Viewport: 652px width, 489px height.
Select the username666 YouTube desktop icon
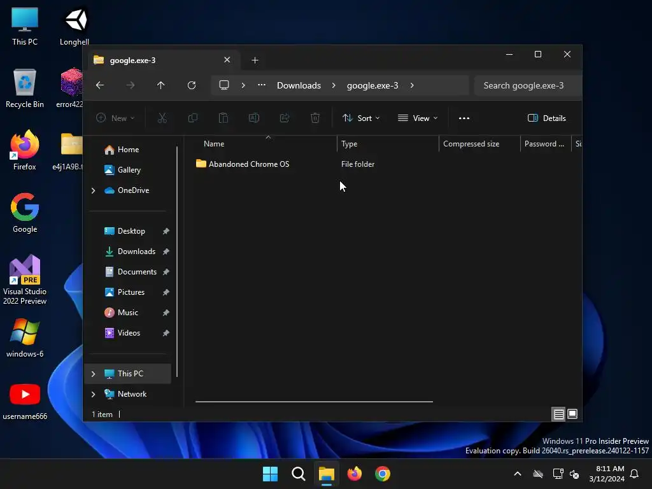(25, 402)
